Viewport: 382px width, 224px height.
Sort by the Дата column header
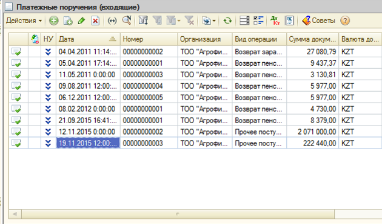point(88,39)
